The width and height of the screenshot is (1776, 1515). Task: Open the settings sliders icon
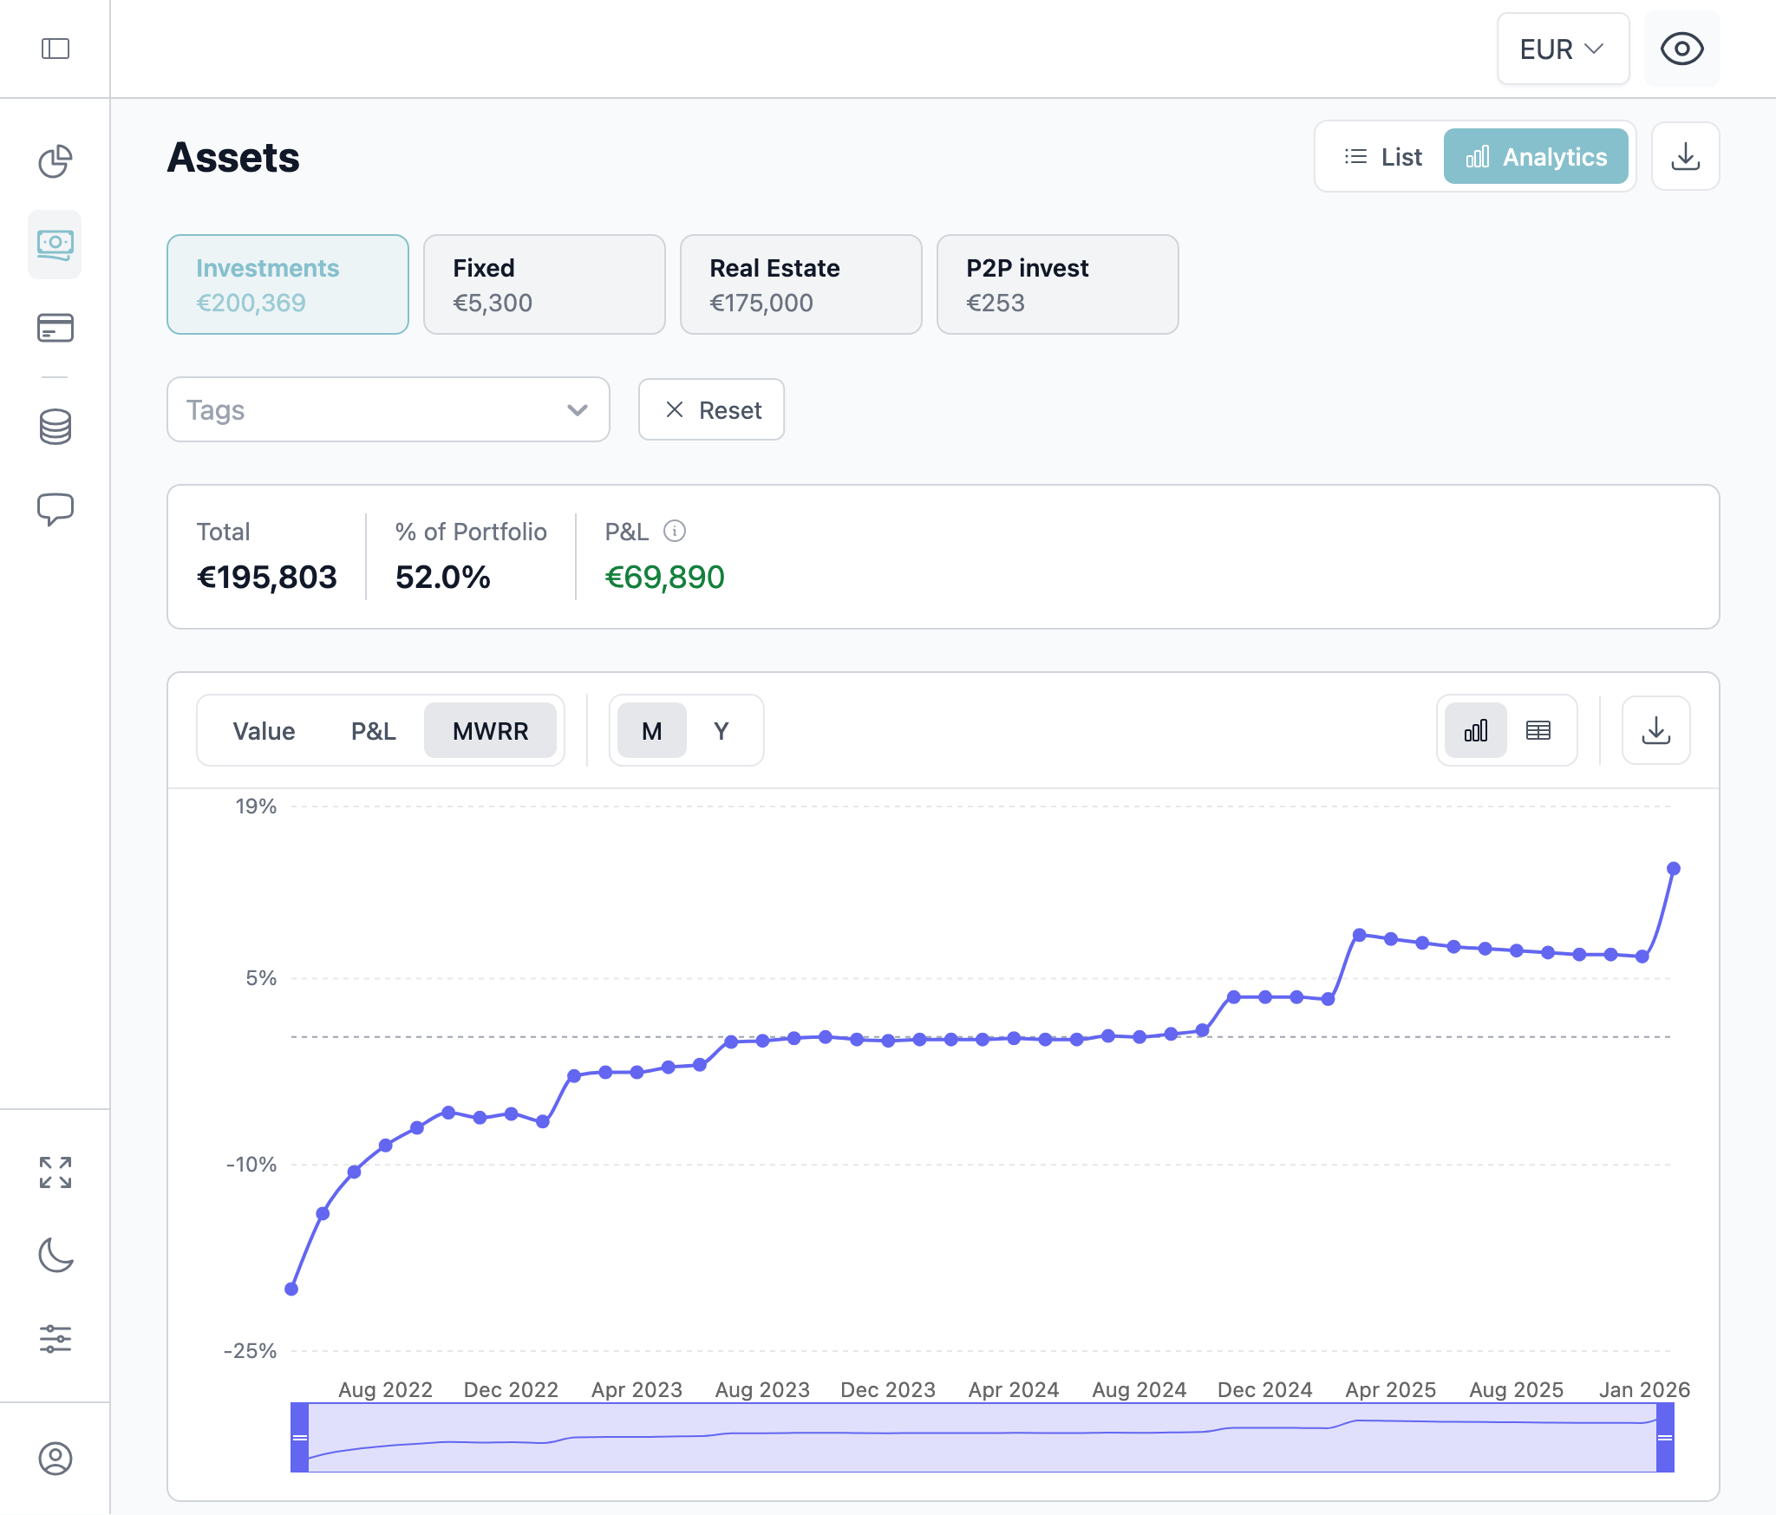point(55,1339)
